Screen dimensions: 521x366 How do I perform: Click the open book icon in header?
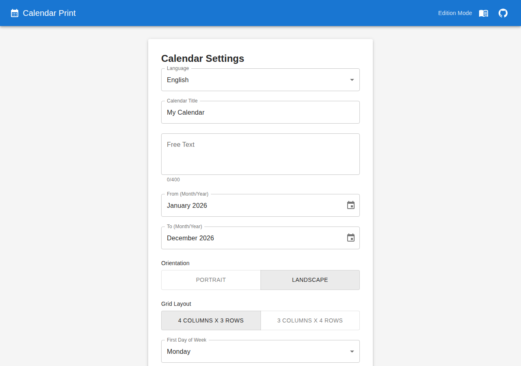(484, 13)
